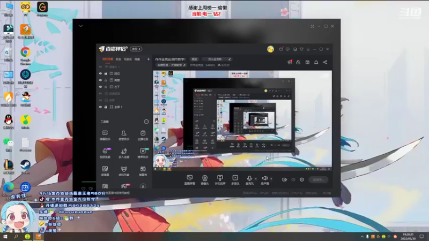
Task: Open the streamer tasks tool with the checkmark
Action: [143, 135]
